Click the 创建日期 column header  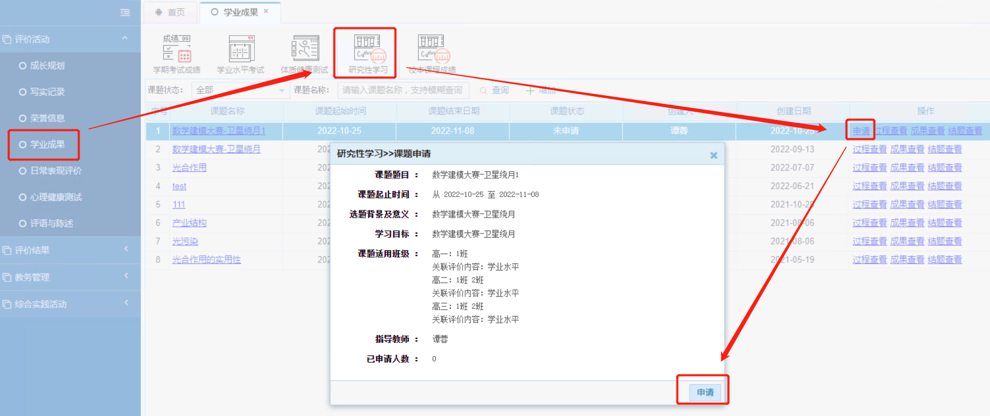[792, 111]
